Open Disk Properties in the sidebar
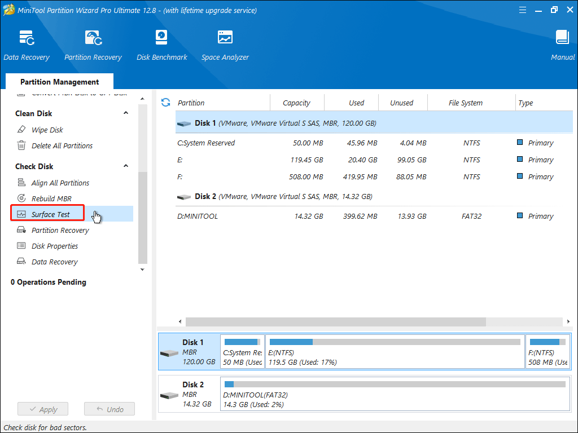The image size is (578, 433). [x=54, y=246]
